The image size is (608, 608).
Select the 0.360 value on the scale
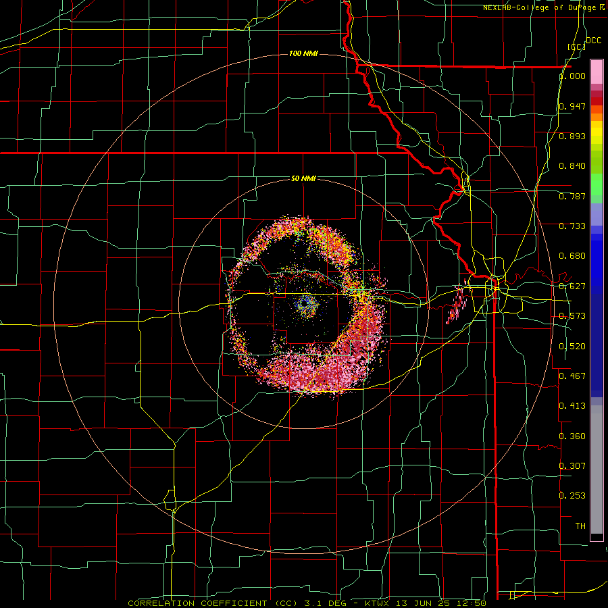pos(572,436)
